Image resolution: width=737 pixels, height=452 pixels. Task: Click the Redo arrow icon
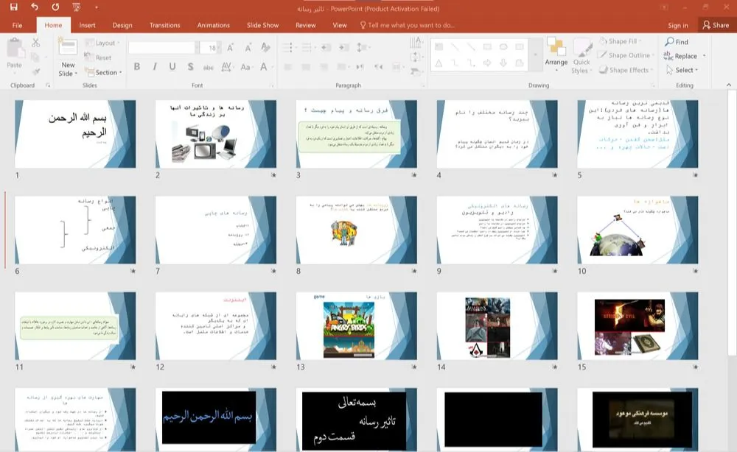(56, 7)
